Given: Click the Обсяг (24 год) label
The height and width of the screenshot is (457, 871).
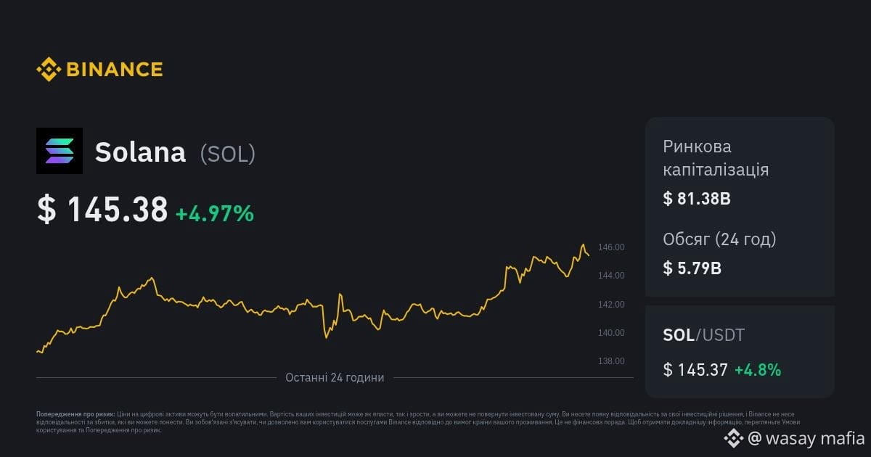Looking at the screenshot, I should (x=719, y=239).
